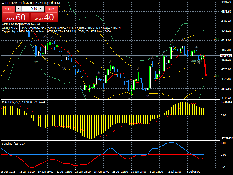Click the 30 Jun 05:00 time label
Image resolution: width=233 pixels, height=175 pixels.
pos(139,172)
